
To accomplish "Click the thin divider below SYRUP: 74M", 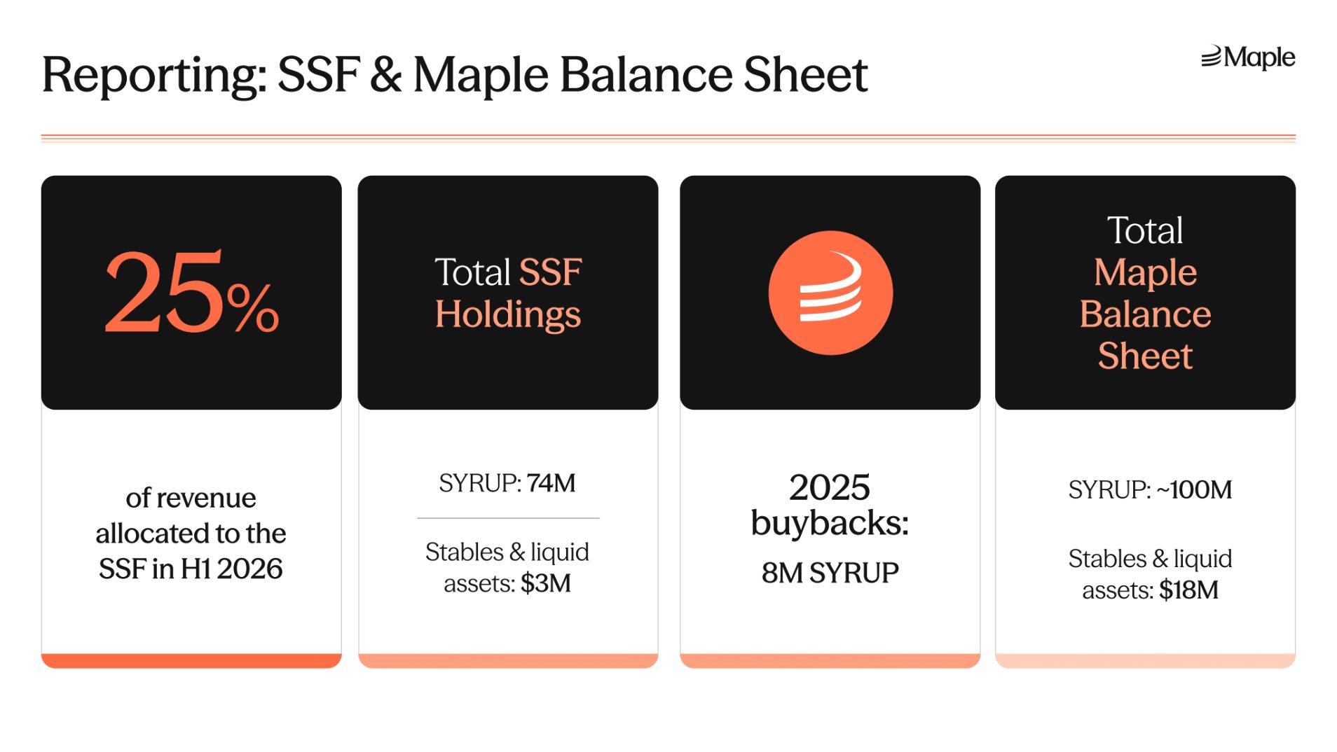I will [x=507, y=518].
